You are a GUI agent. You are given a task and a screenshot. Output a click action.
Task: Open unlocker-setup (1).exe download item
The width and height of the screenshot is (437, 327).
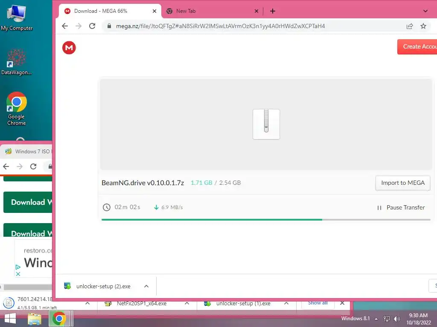pos(238,304)
